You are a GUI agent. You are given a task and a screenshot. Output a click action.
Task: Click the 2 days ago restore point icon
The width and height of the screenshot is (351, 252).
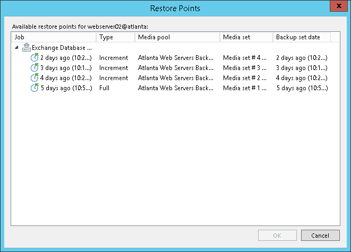[x=35, y=58]
